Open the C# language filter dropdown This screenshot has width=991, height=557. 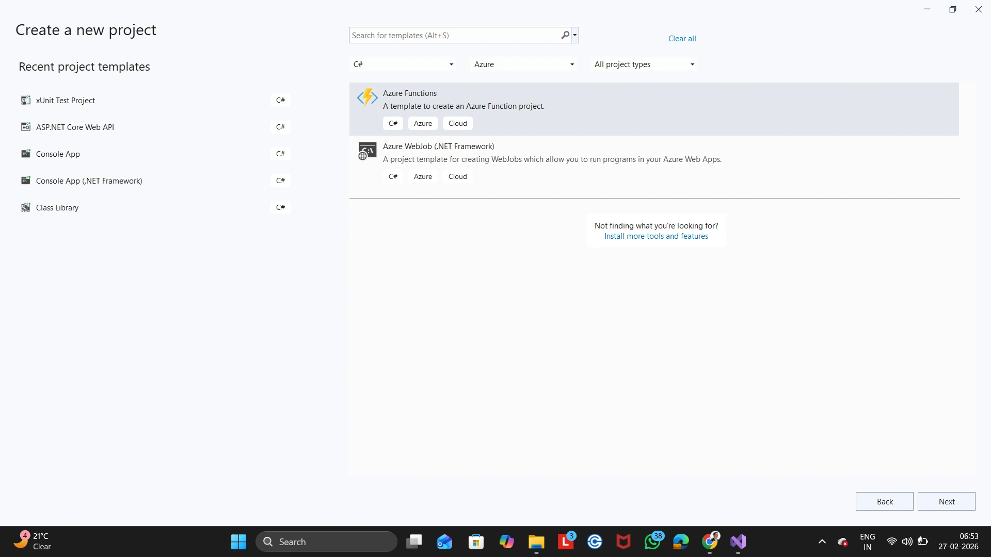pos(403,64)
